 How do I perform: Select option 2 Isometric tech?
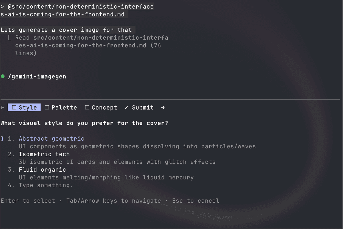point(44,154)
